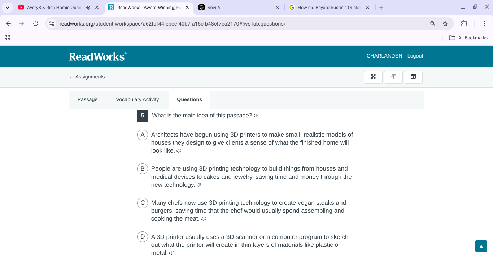Select answer choice D

tap(143, 237)
